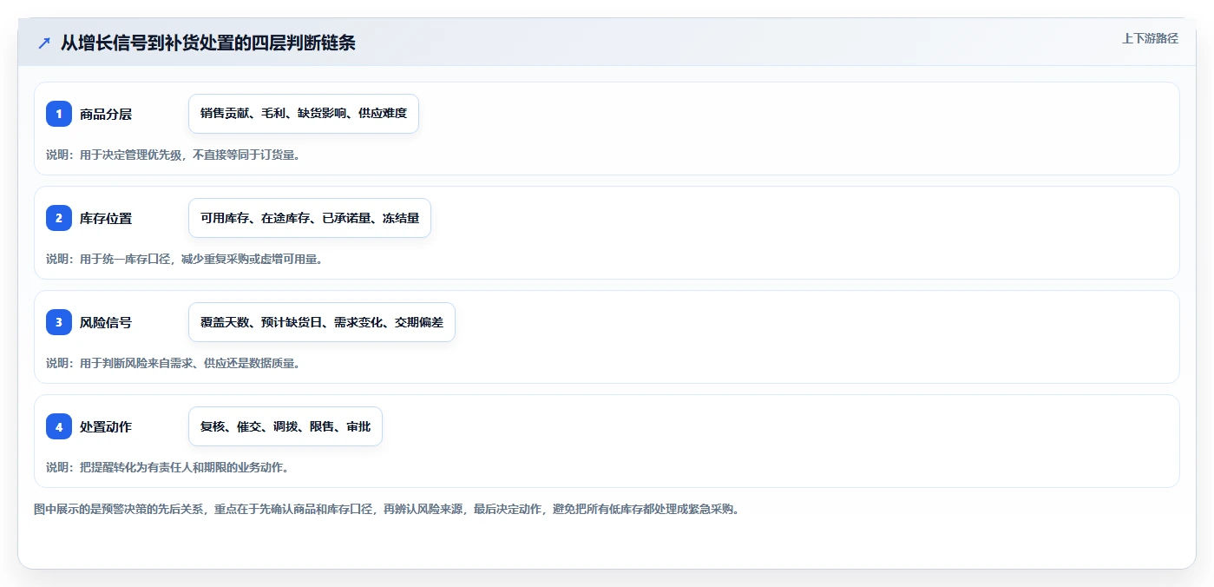This screenshot has height=587, width=1214.
Task: Select step number 4 badge
Action: [x=59, y=426]
